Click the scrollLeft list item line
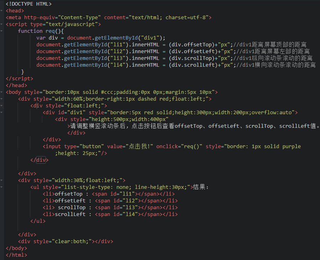This screenshot has width=320, height=260. click(110, 214)
